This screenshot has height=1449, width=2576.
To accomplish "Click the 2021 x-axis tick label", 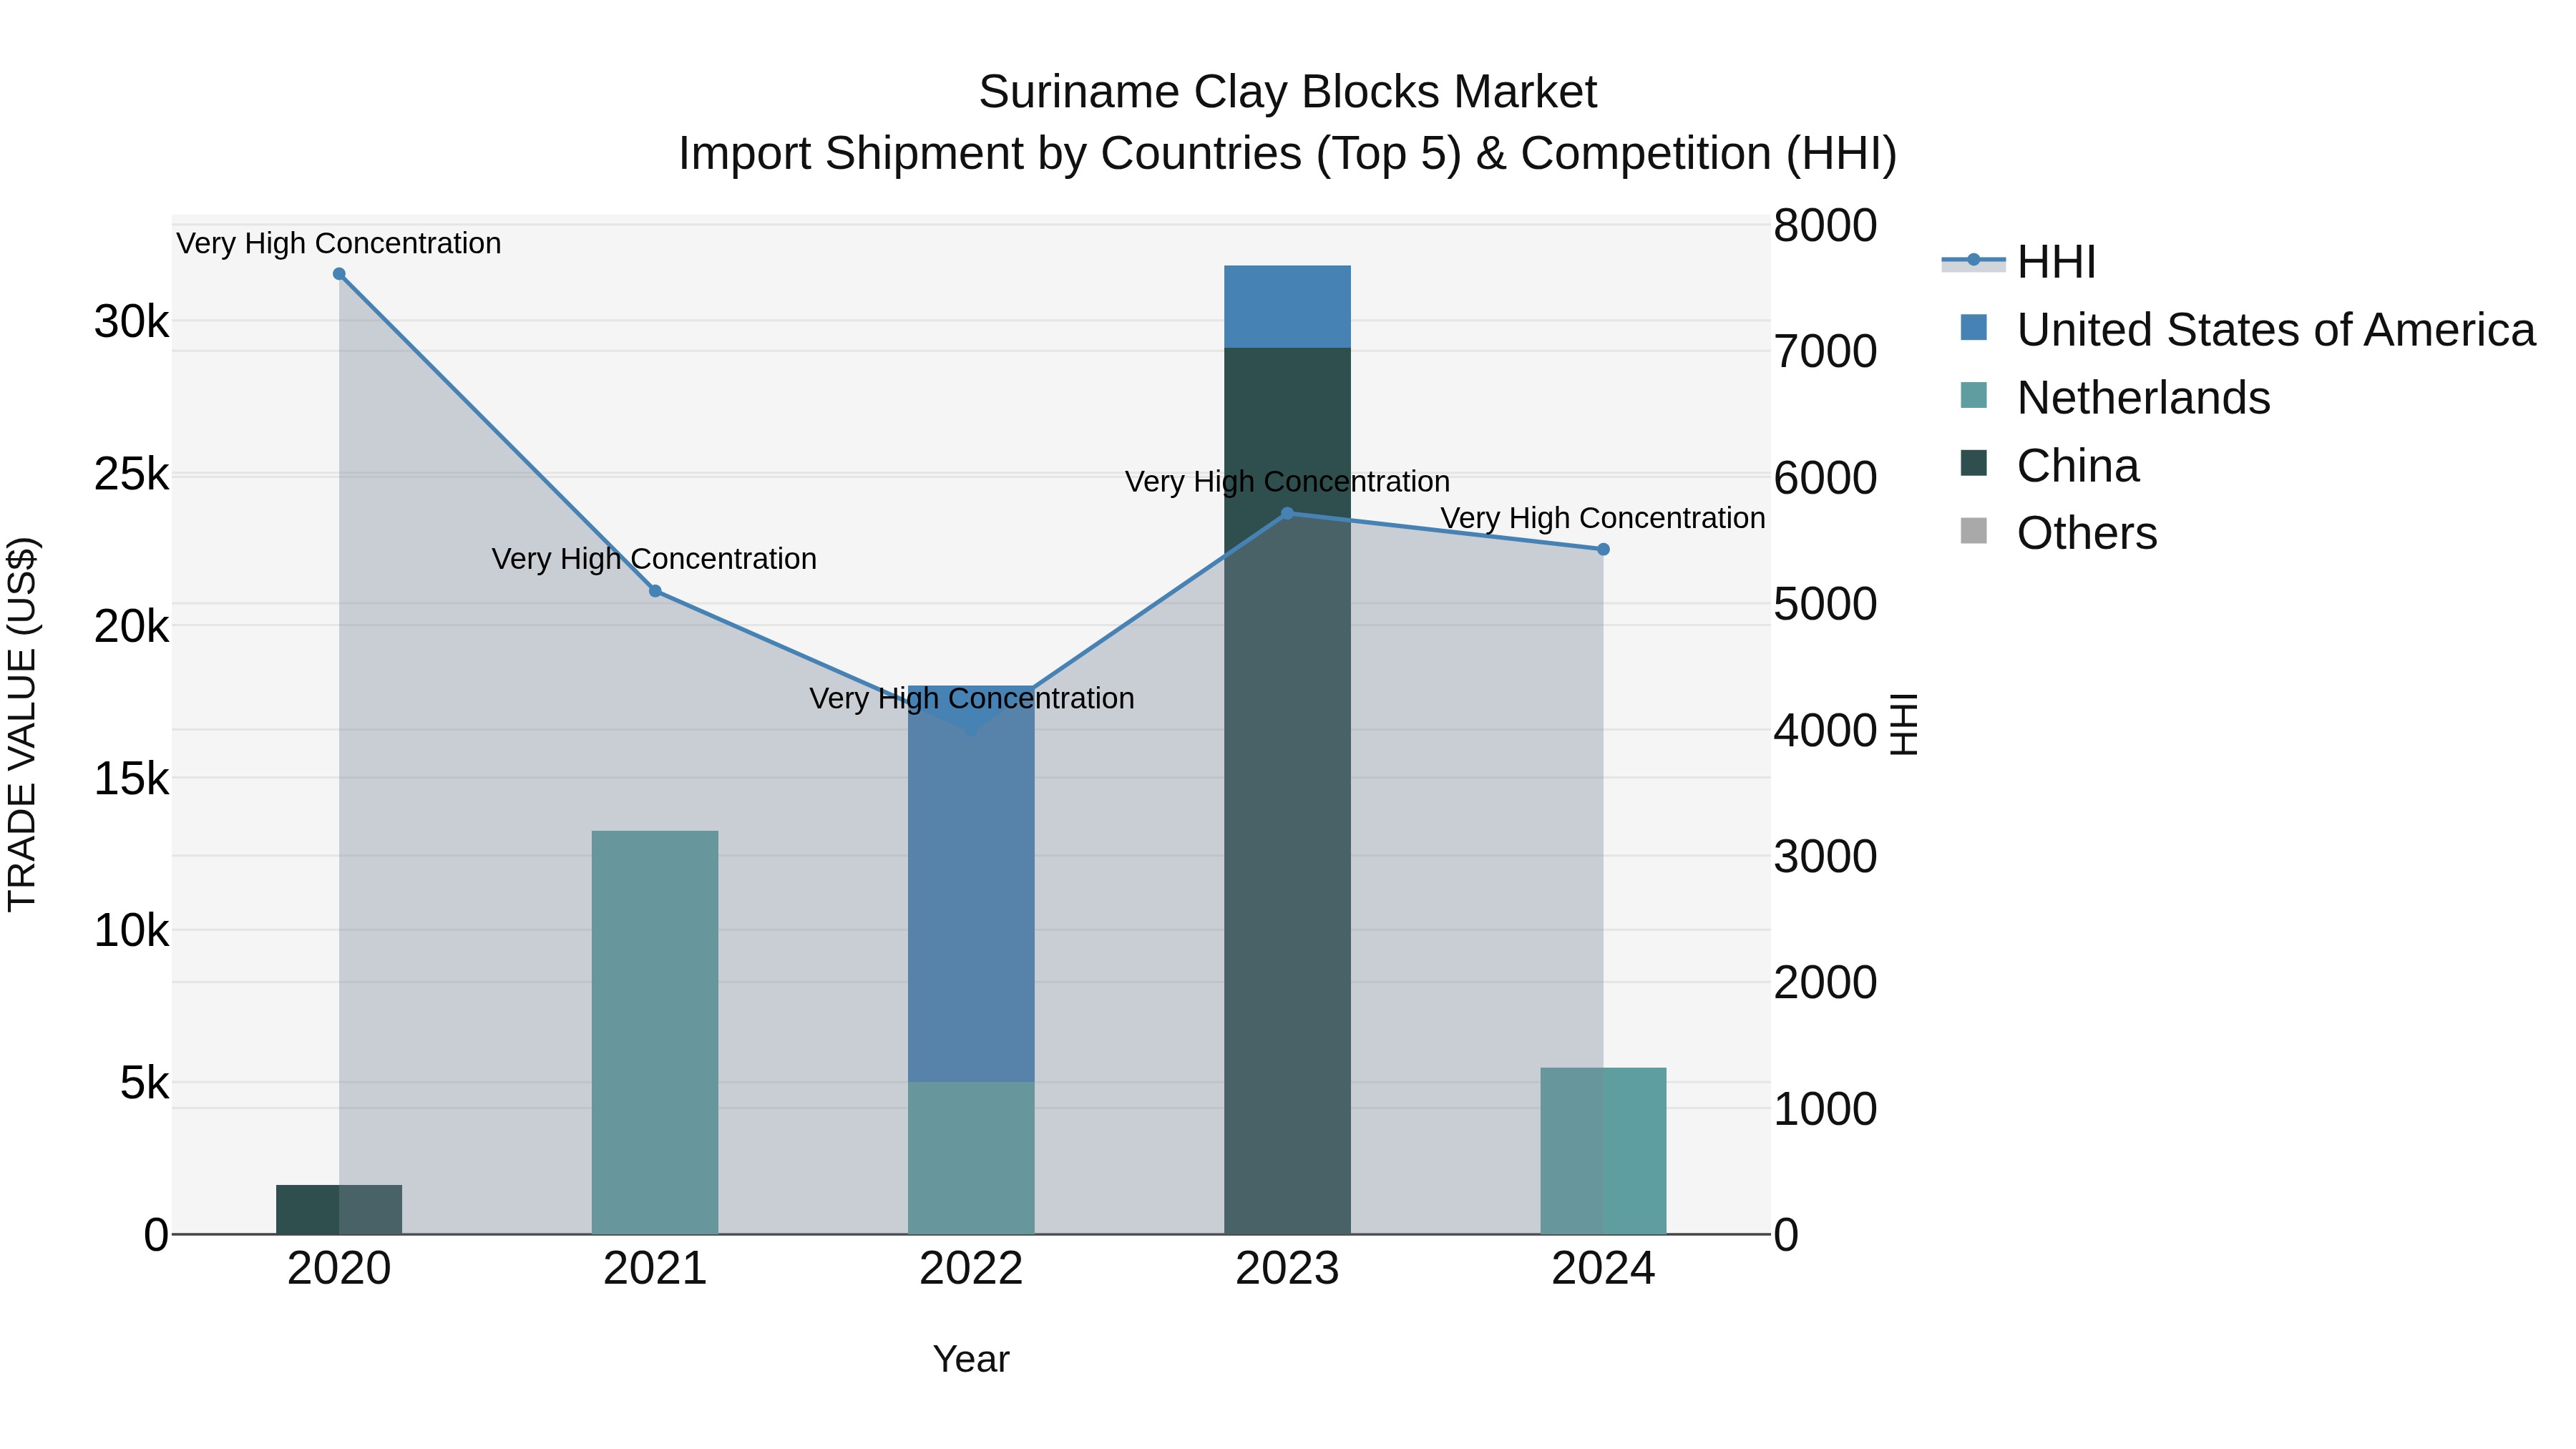I will point(655,1269).
